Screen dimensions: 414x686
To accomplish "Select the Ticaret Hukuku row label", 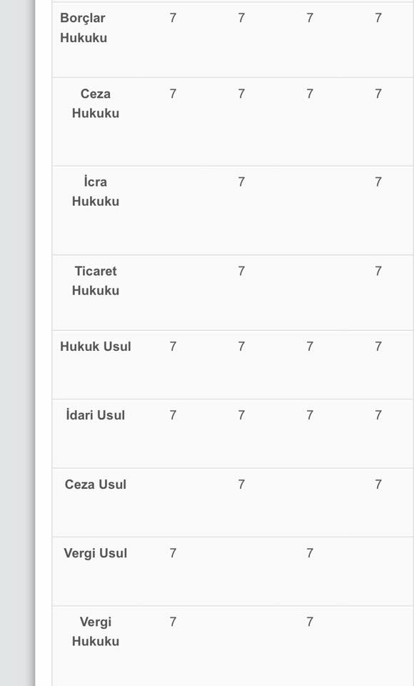I will [x=96, y=280].
